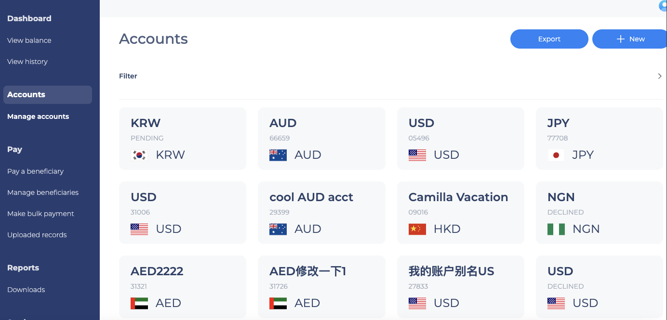
Task: Expand the Filter section chevron
Action: [x=660, y=76]
